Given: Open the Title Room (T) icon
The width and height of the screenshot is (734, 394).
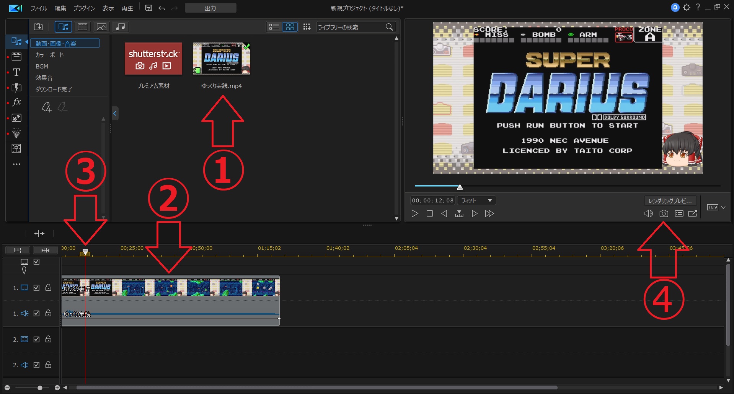Looking at the screenshot, I should (16, 72).
